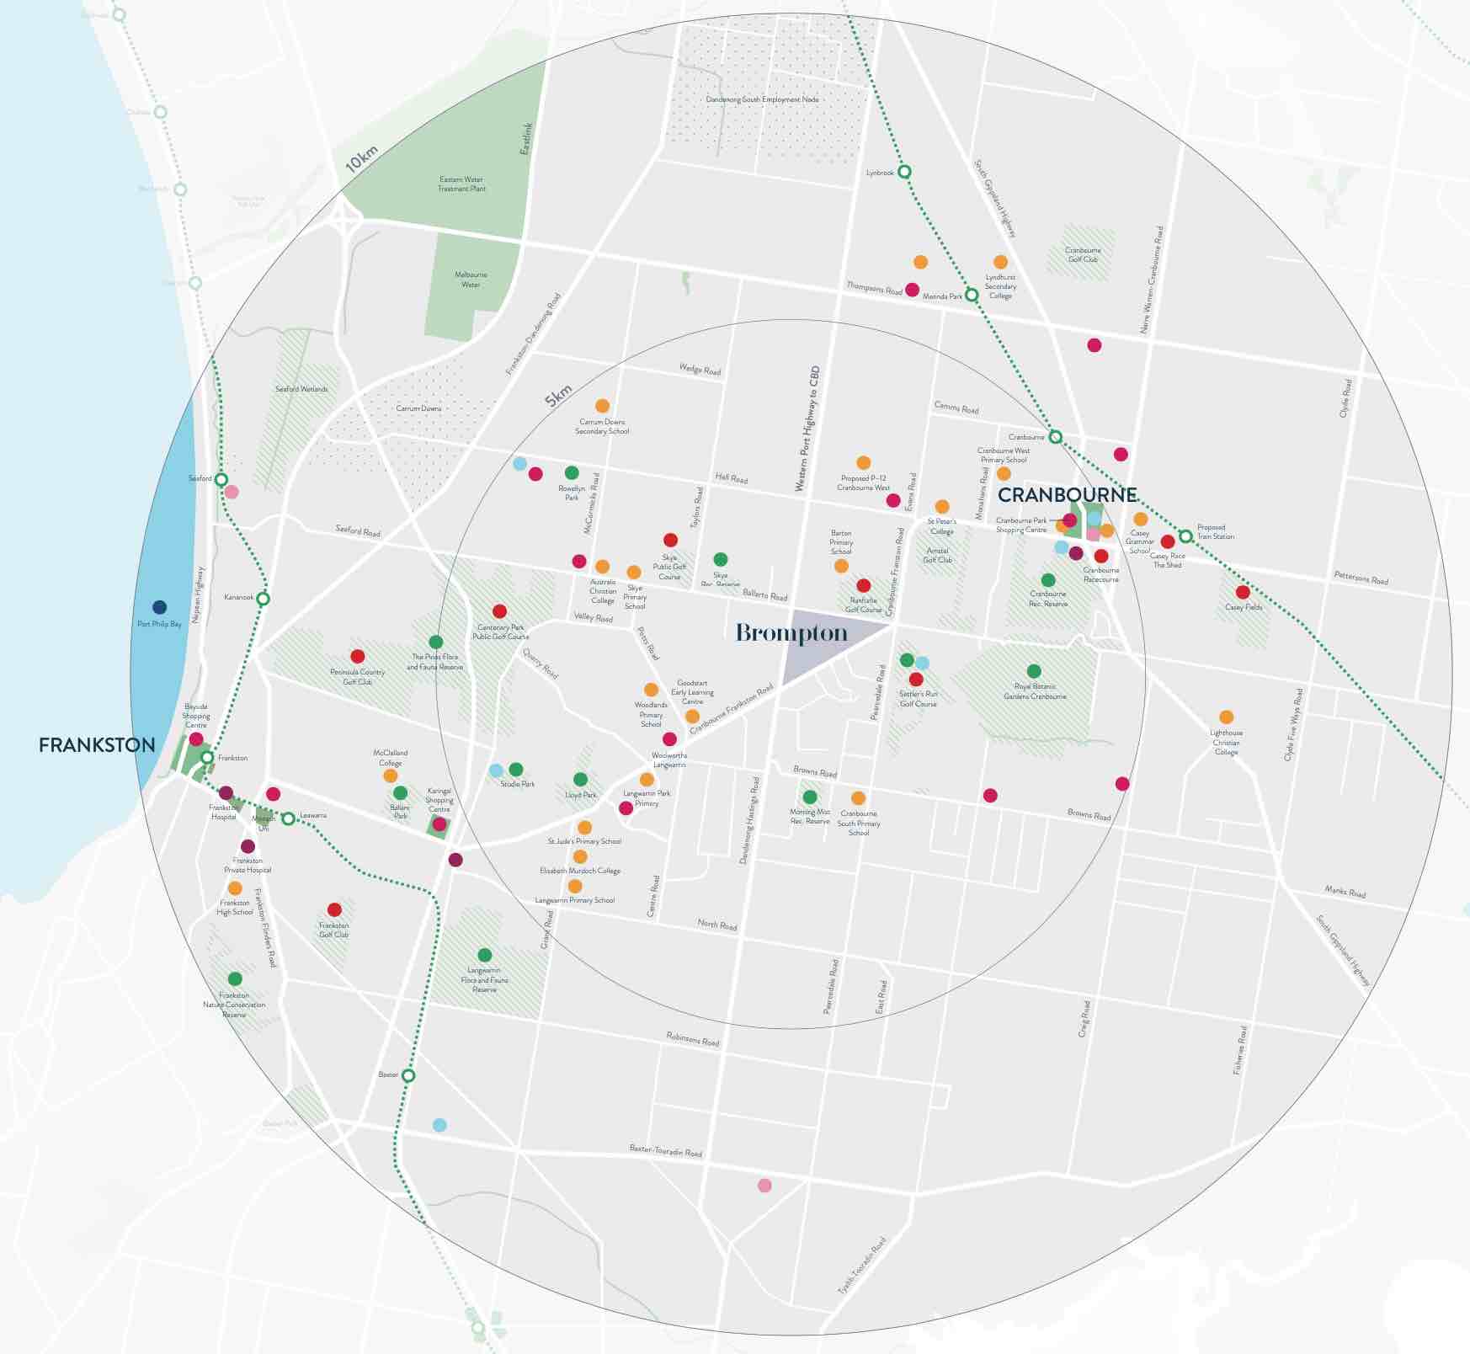Click Langwarrin Flora and Fauna Reserve dot
1470x1354 pixels.
[x=484, y=955]
